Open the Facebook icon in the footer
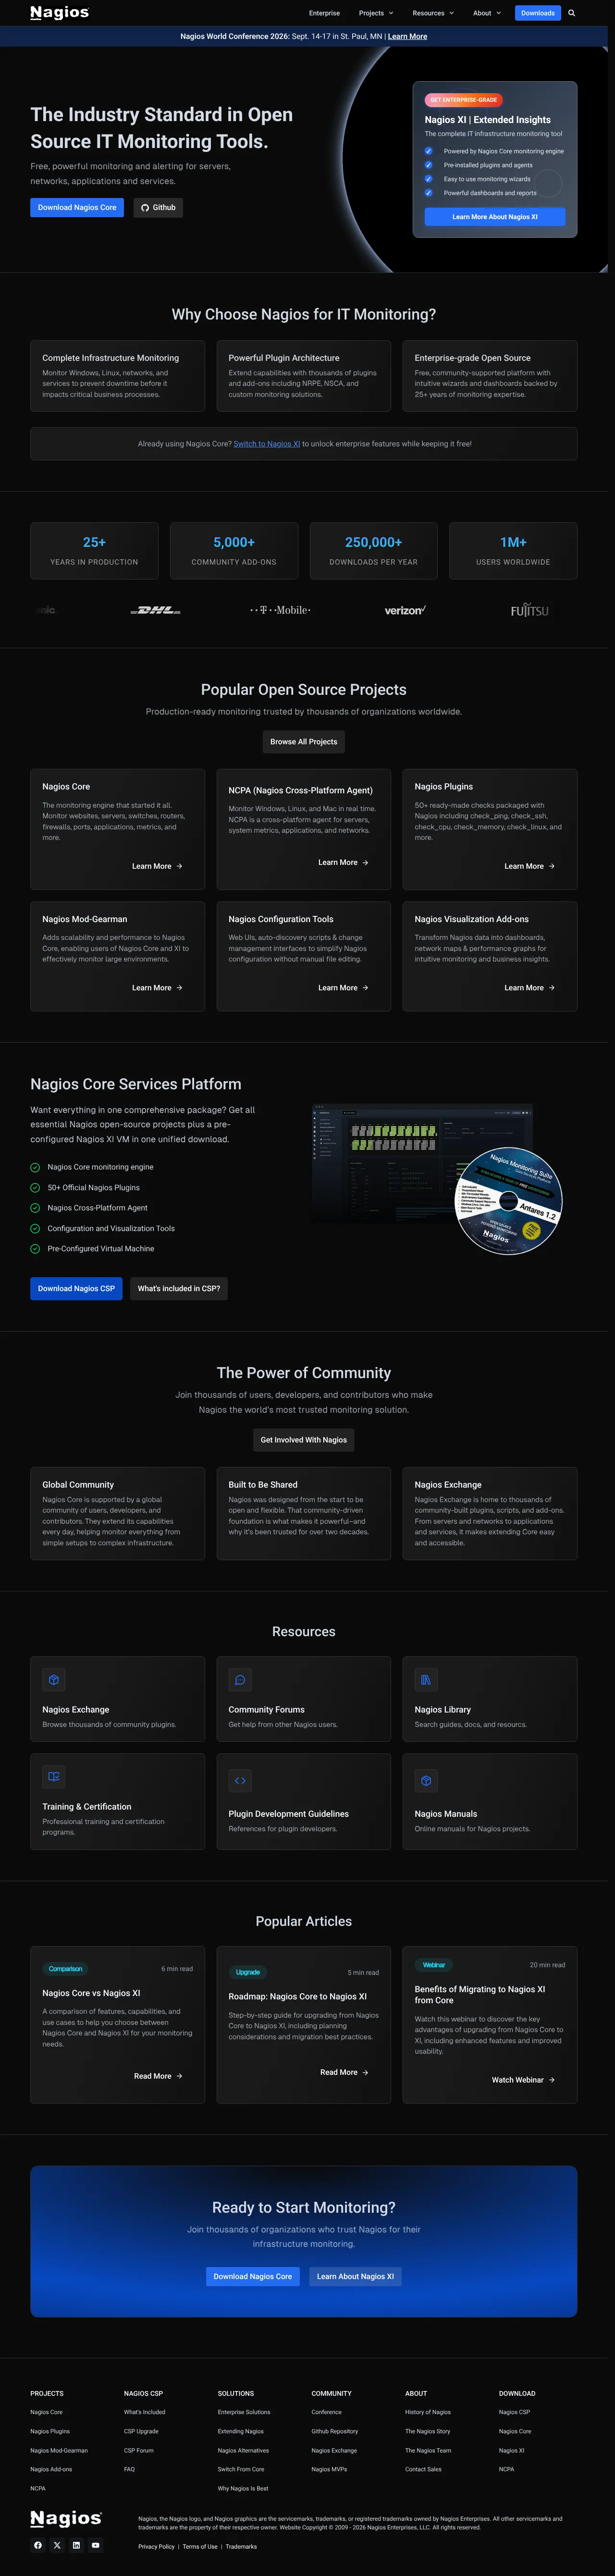Image resolution: width=615 pixels, height=2576 pixels. pos(38,2545)
